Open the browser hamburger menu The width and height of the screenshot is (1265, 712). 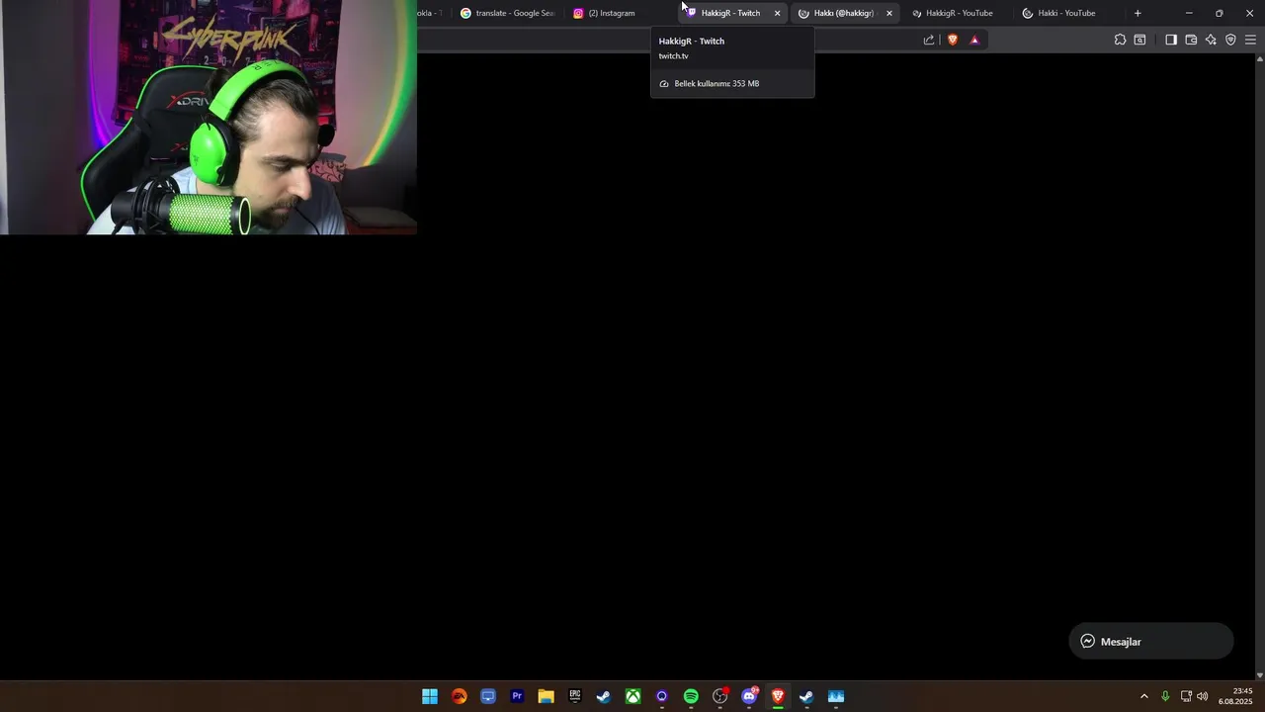click(x=1250, y=40)
